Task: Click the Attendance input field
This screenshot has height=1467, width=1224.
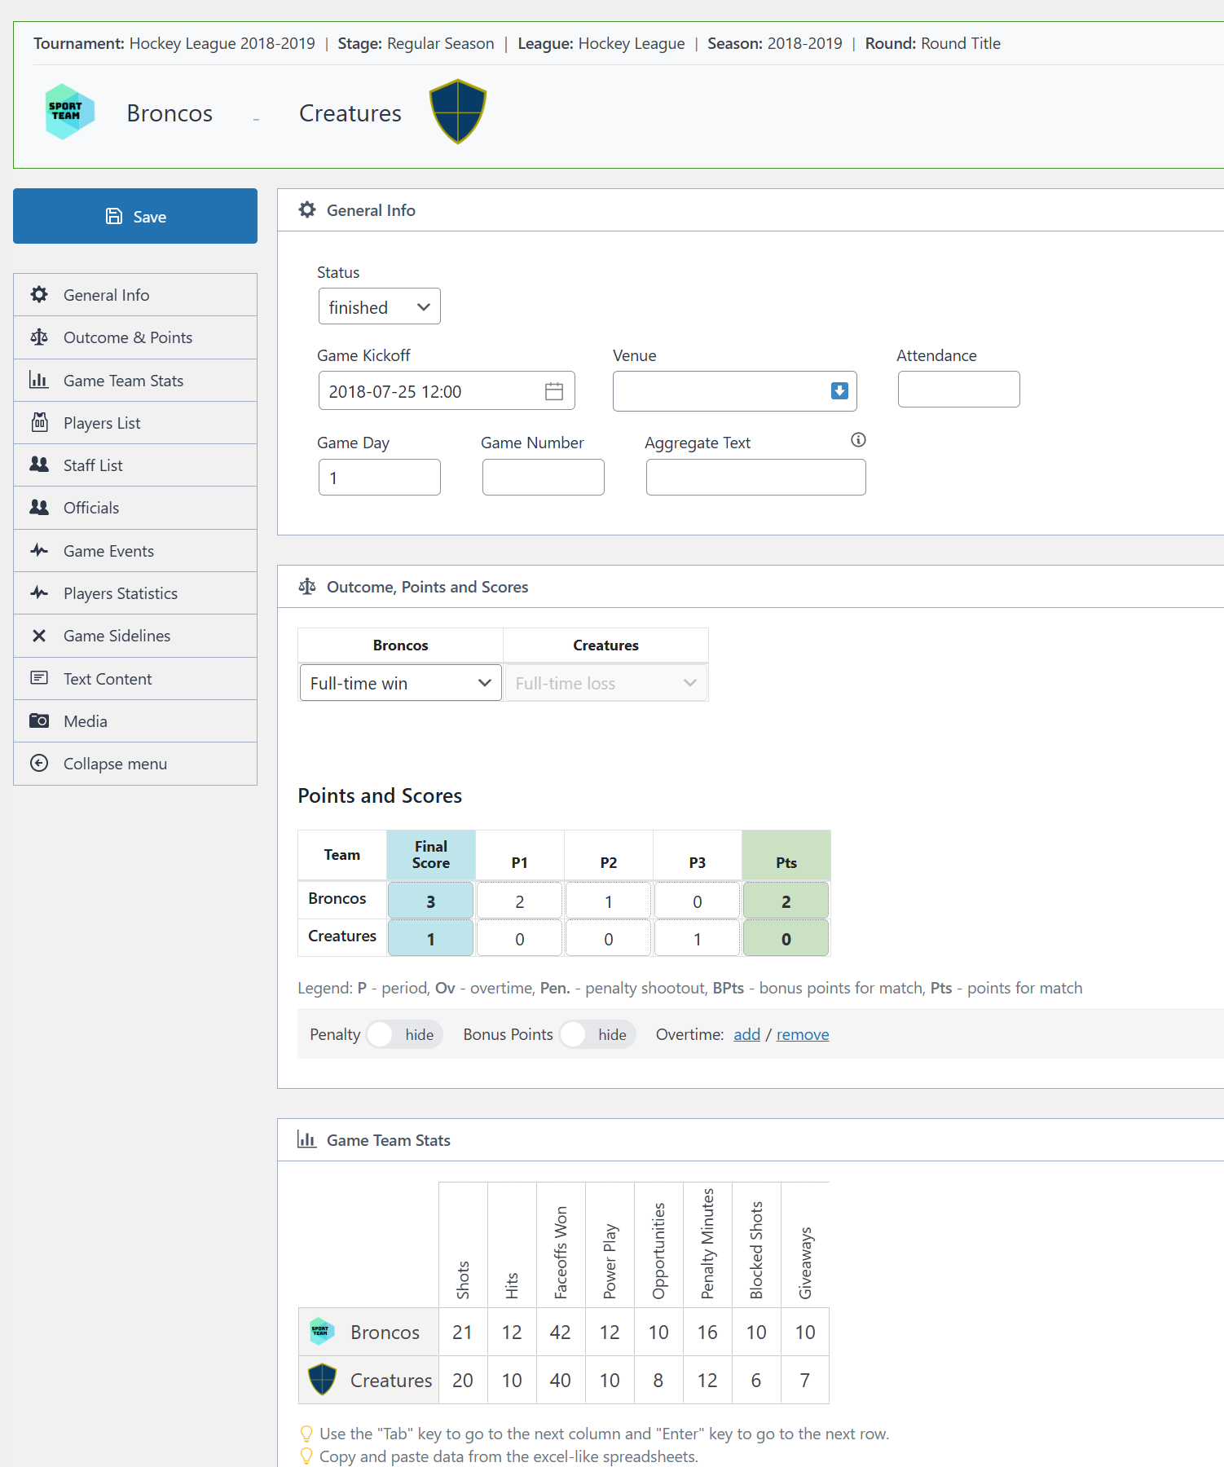Action: pos(958,390)
